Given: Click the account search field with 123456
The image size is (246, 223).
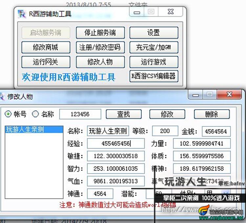Looking at the screenshot, I should [x=80, y=114].
